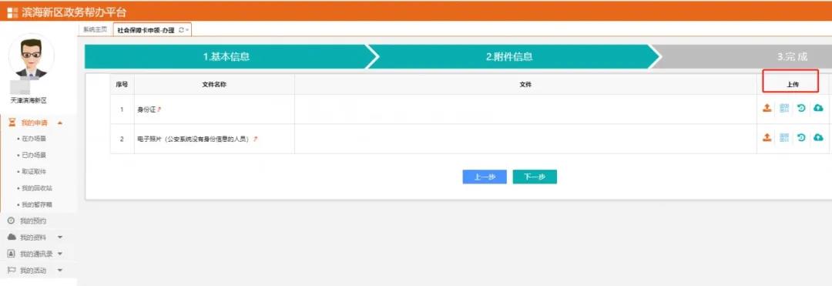
Task: Open 我的暂存箱 in the sidebar
Action: tap(37, 205)
